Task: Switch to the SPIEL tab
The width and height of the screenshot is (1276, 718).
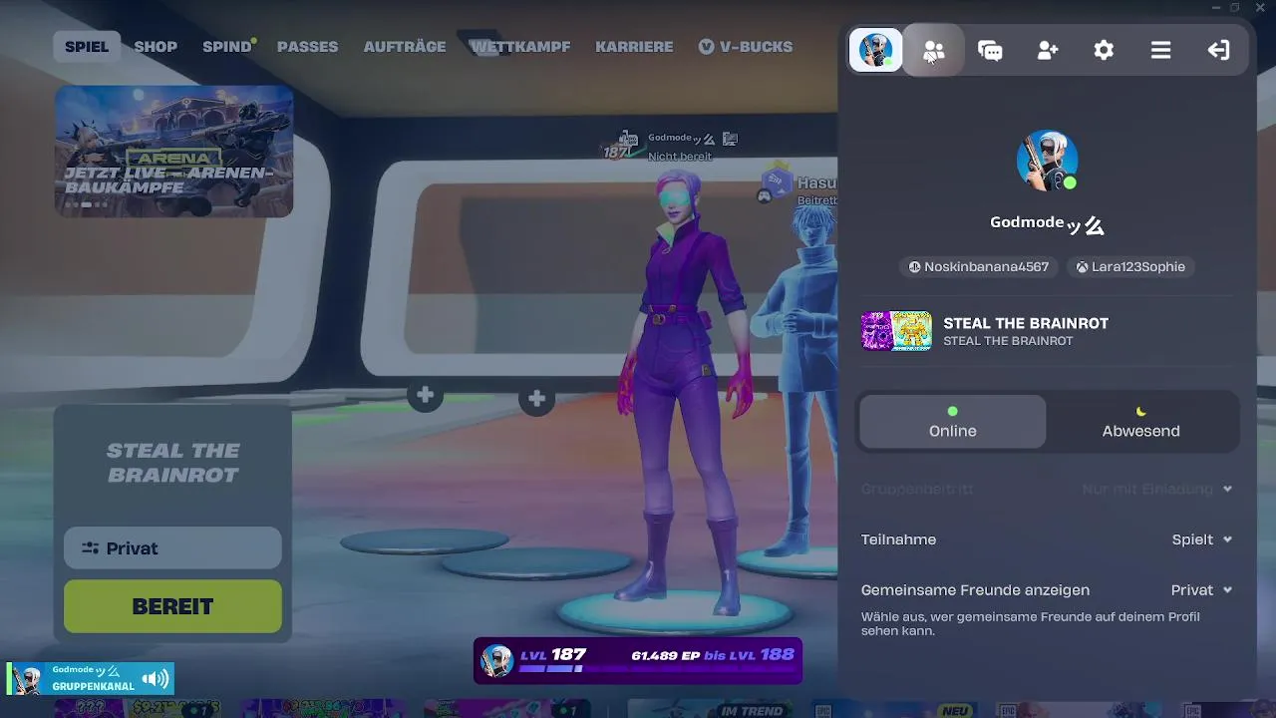Action: click(87, 47)
